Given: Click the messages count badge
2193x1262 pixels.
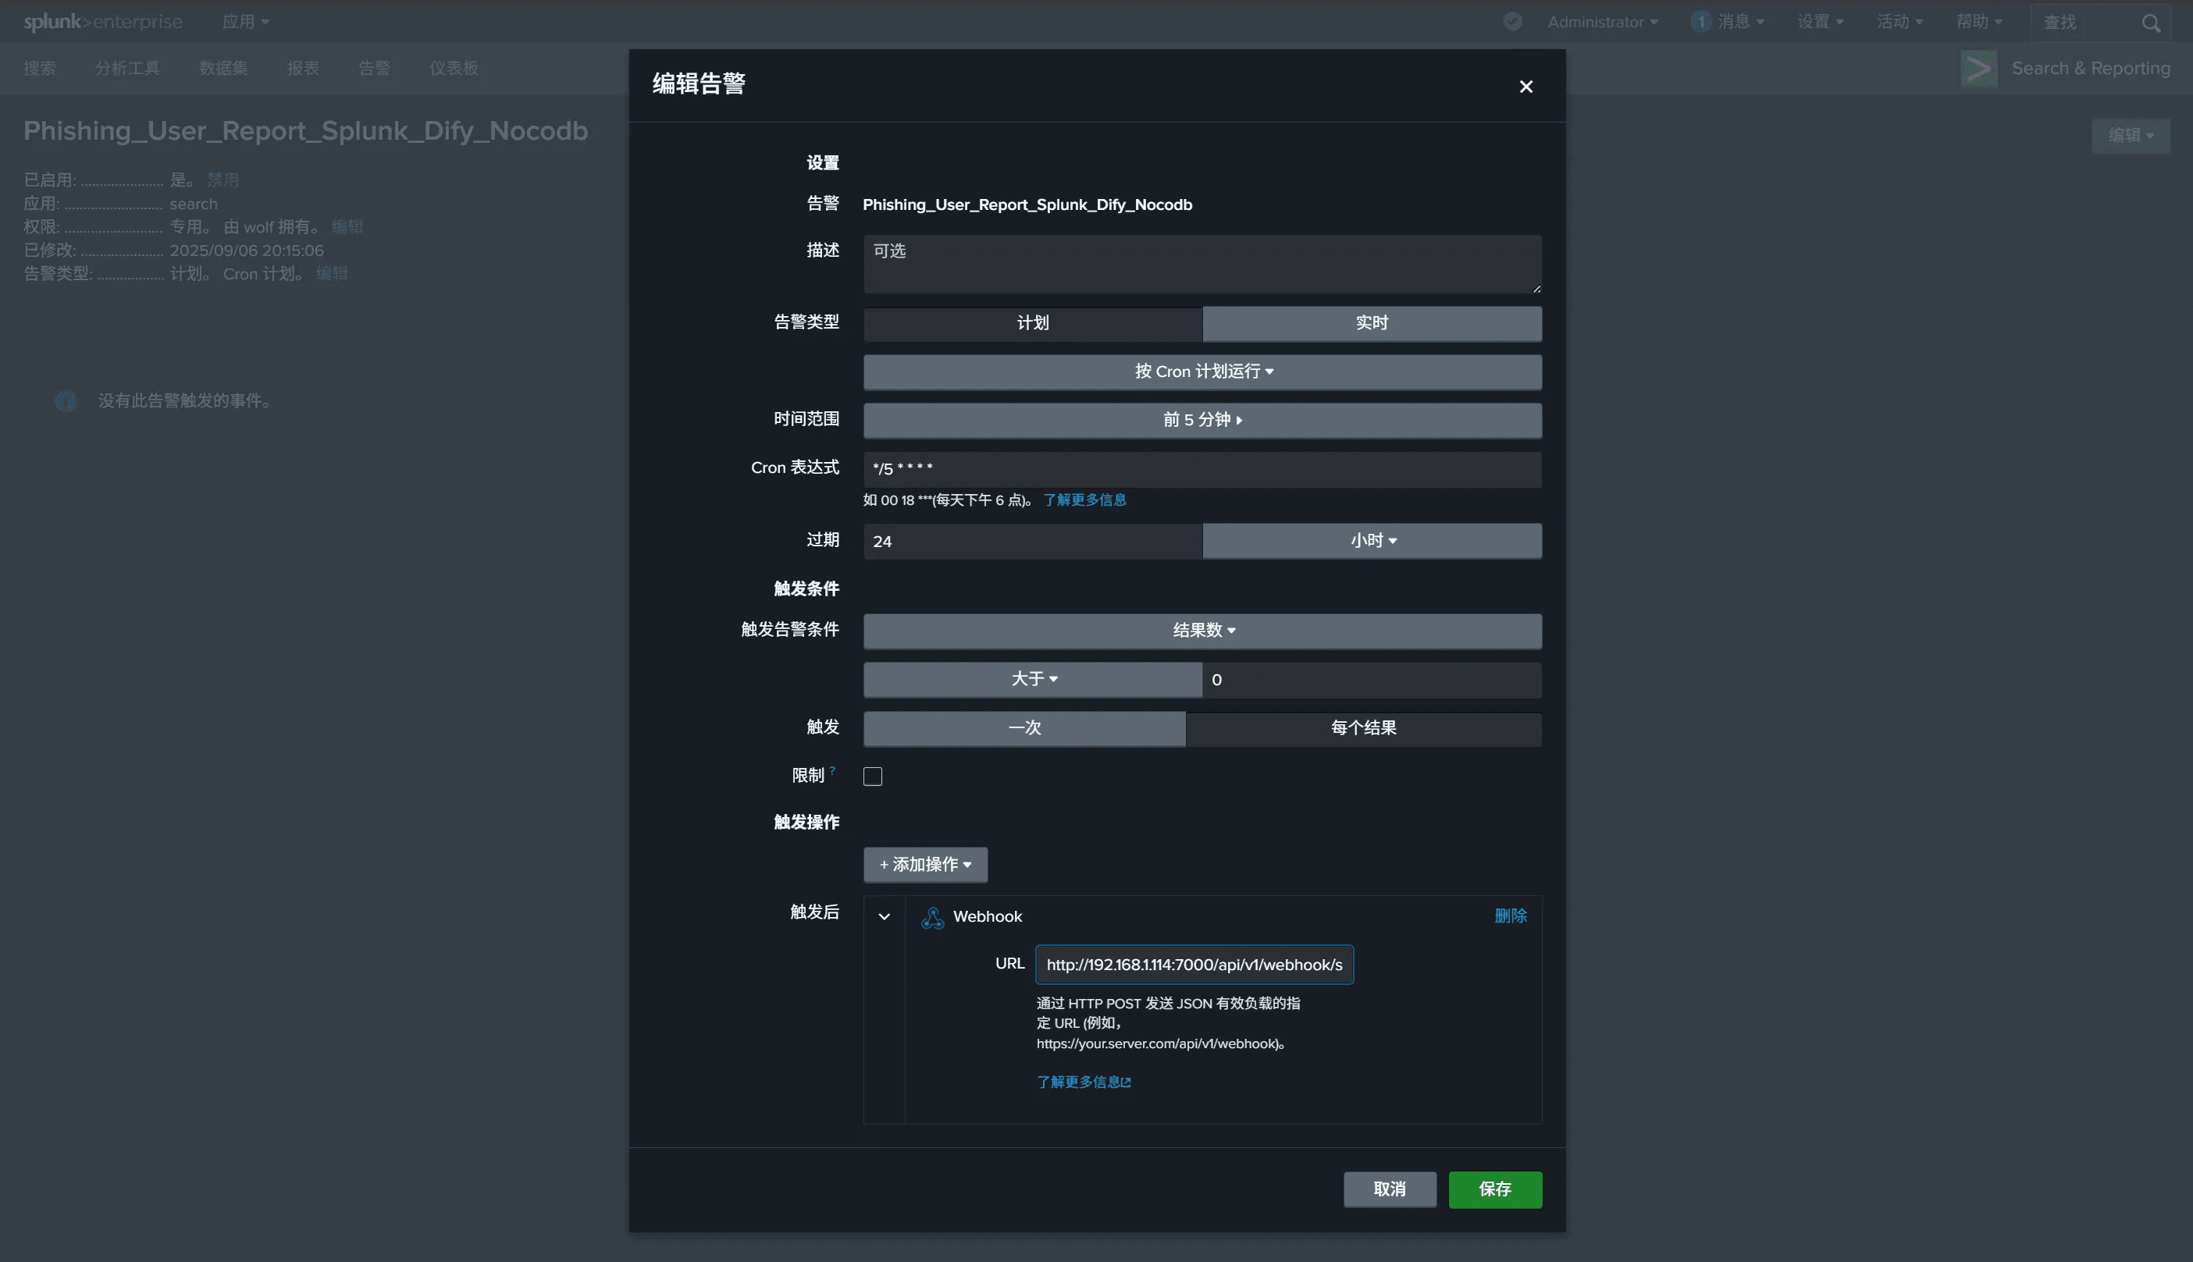Looking at the screenshot, I should [x=1700, y=22].
